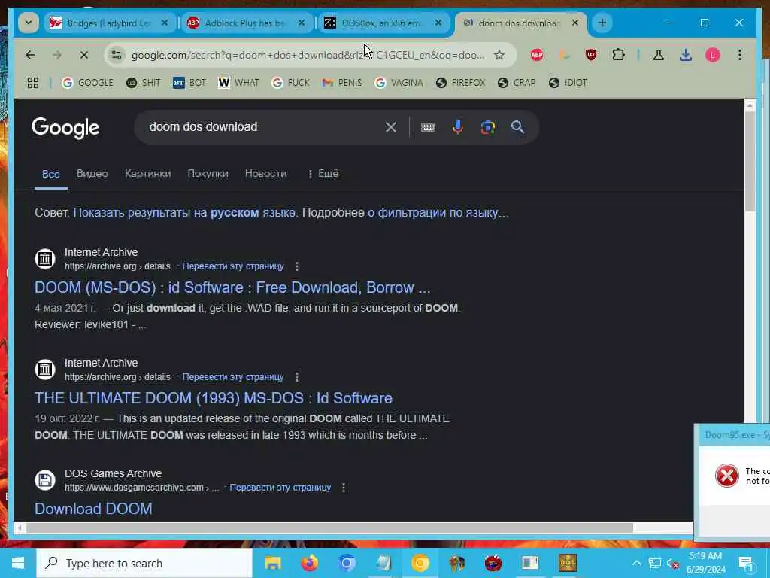Open the Download DOOM result link

click(x=93, y=509)
